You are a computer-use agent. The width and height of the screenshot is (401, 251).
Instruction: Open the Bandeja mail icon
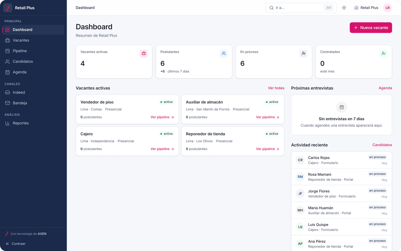(x=8, y=103)
